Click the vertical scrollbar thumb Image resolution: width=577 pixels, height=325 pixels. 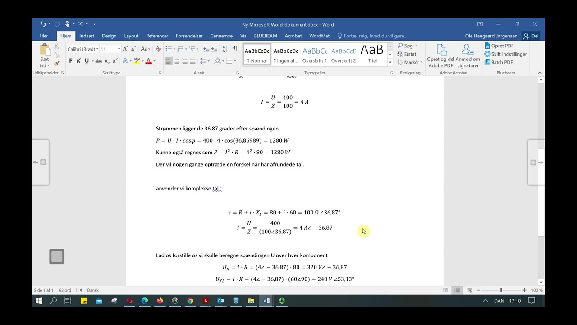click(x=541, y=193)
